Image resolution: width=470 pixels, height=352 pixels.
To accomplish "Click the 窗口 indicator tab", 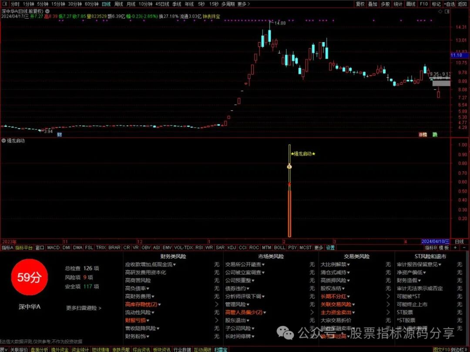I will tap(40, 248).
